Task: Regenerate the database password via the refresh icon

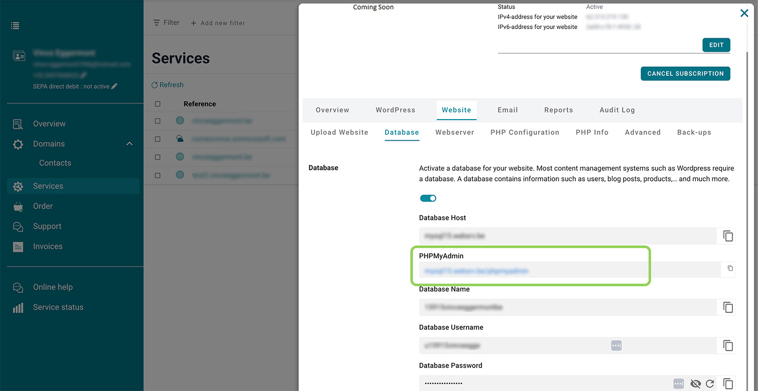Action: click(710, 384)
